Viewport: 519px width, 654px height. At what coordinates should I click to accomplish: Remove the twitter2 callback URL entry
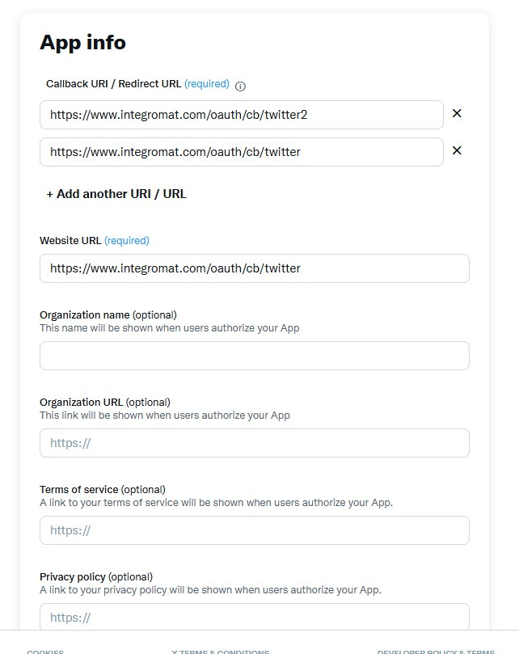tap(457, 114)
